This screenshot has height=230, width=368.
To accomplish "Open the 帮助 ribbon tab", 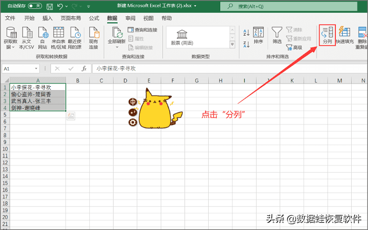I will pos(167,18).
